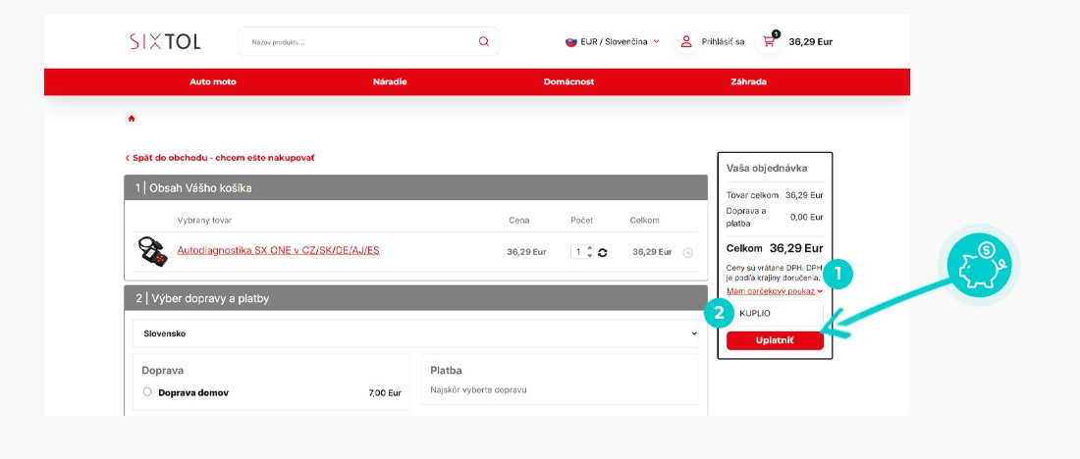The width and height of the screenshot is (1080, 459).
Task: Open the EUR / Slovenčina language dropdown
Action: pyautogui.click(x=613, y=41)
